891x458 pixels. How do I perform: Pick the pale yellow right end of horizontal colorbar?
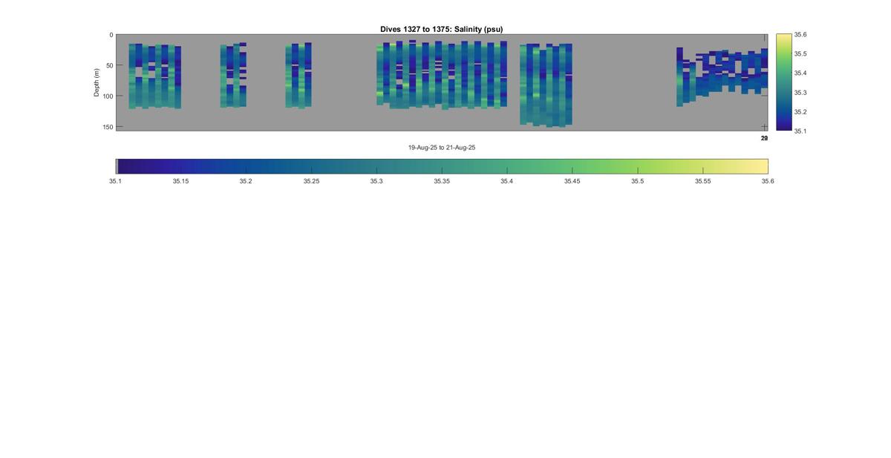[x=763, y=166]
